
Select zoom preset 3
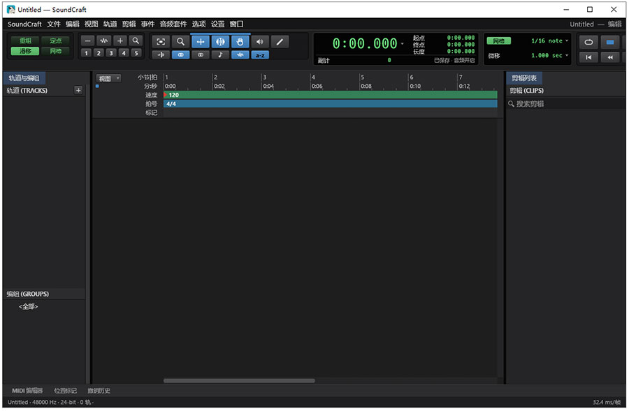point(111,53)
